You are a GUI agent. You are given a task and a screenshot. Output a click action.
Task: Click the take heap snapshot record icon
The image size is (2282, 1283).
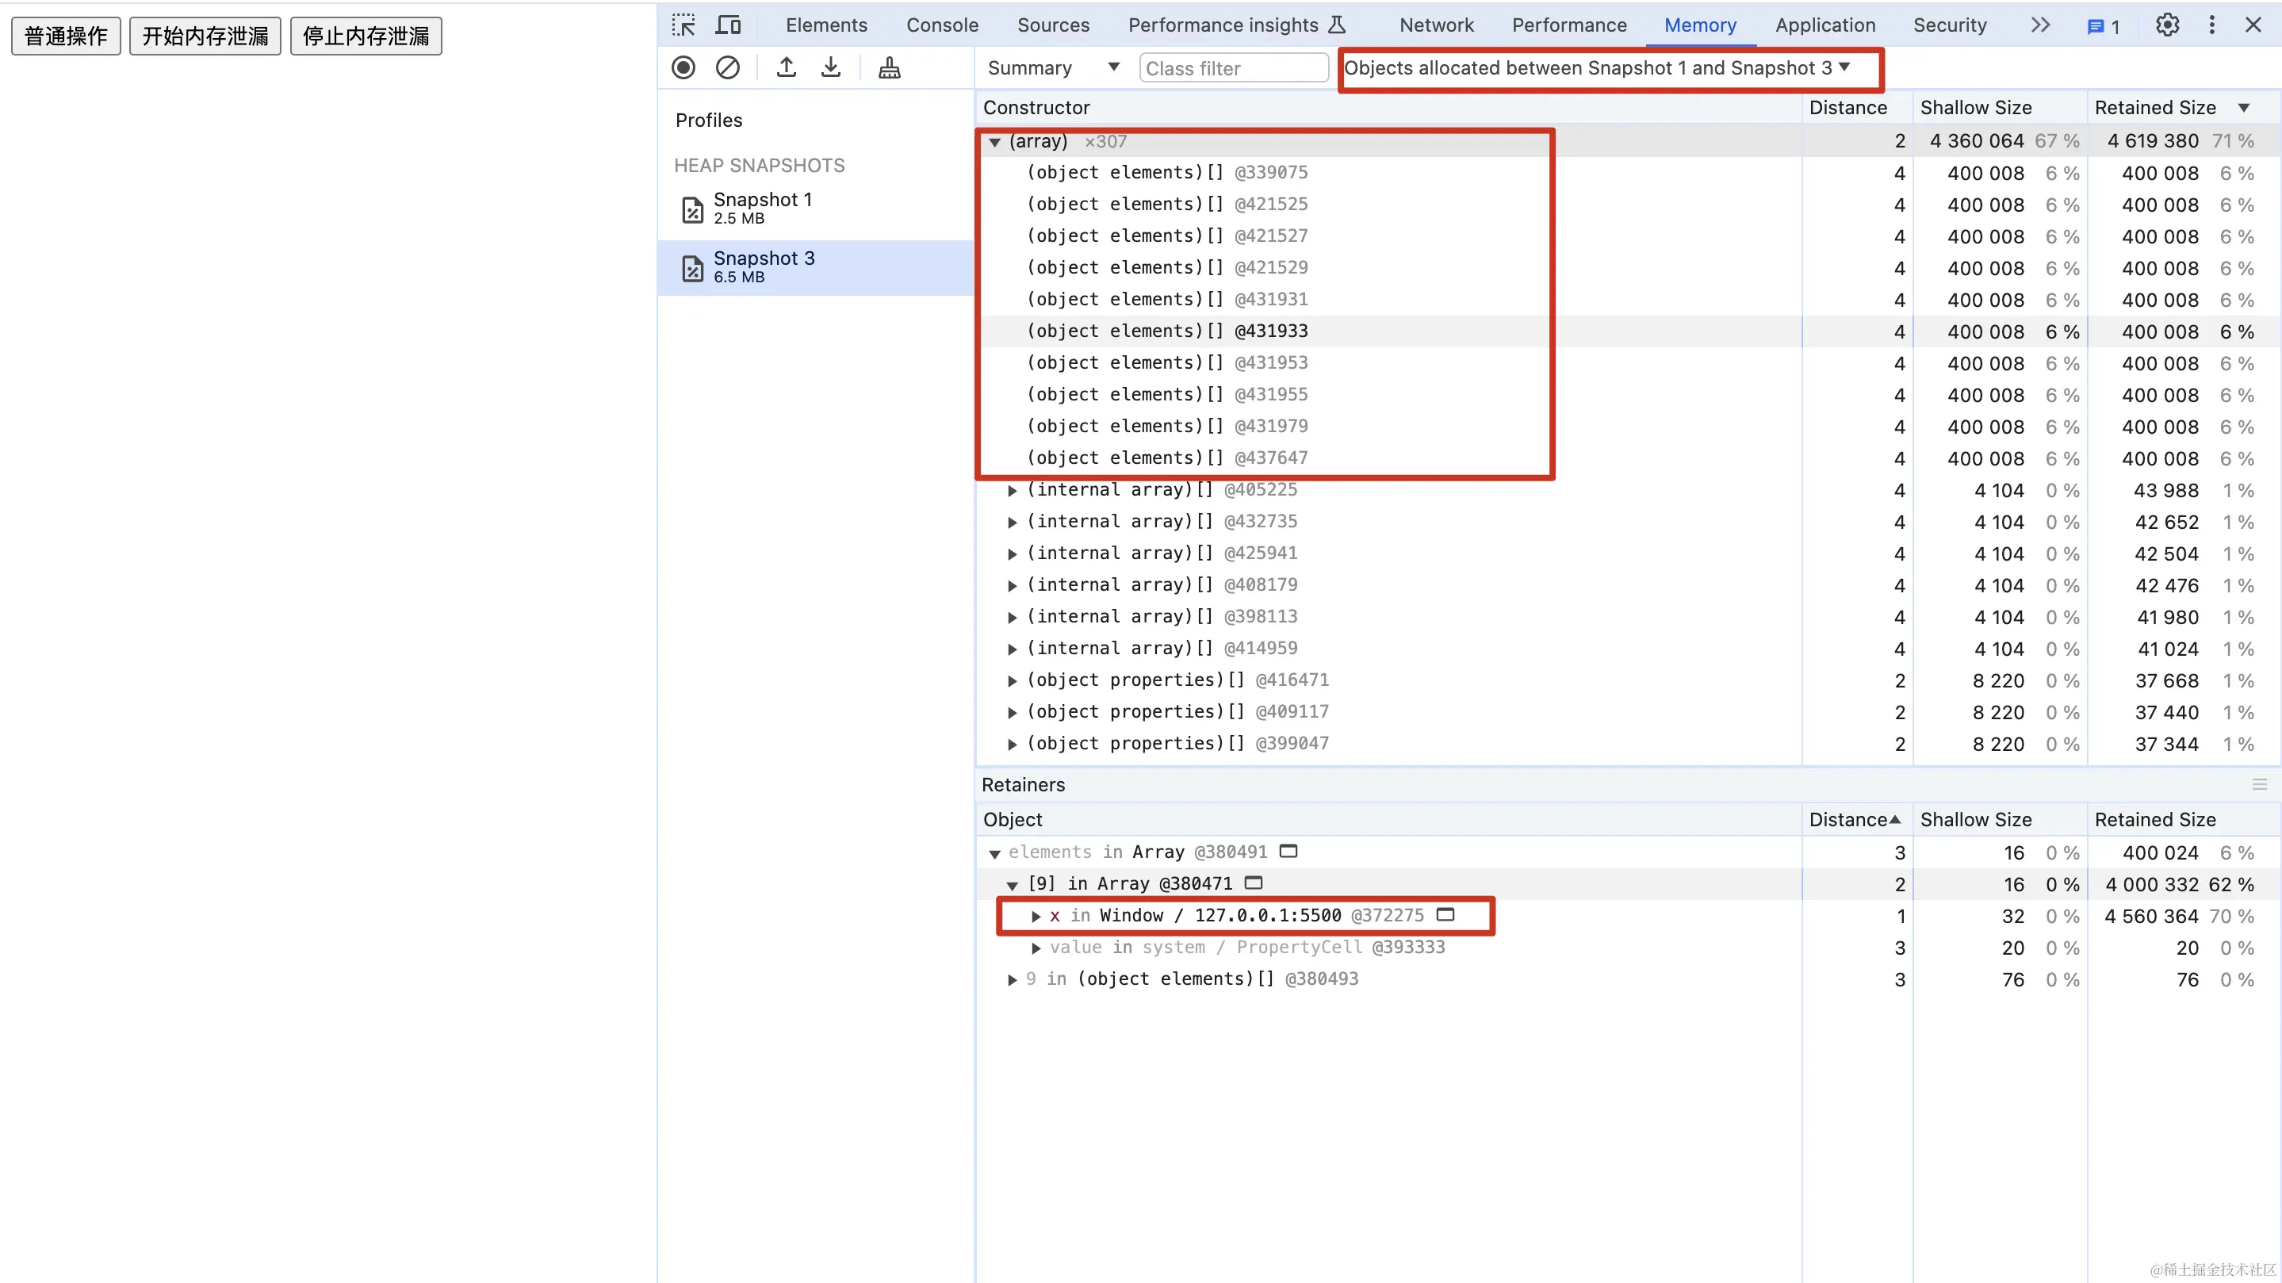point(683,67)
